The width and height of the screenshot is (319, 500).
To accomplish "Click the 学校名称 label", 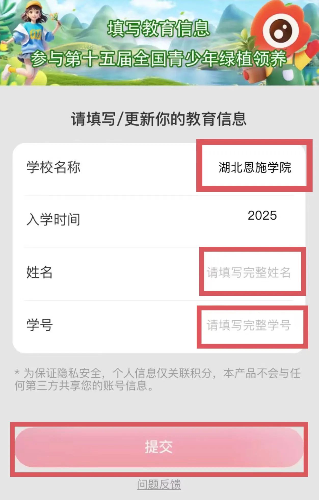I will (54, 168).
